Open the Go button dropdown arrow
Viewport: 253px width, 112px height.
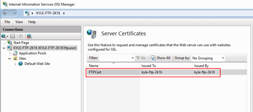[x=149, y=58]
